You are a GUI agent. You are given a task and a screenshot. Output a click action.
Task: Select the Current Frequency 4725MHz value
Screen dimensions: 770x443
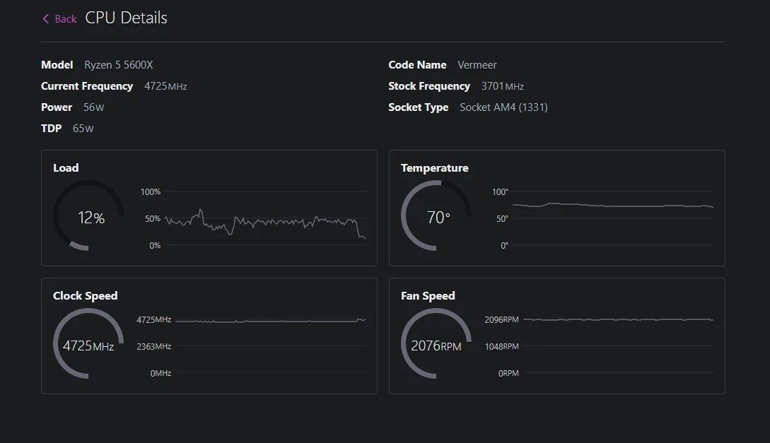point(165,86)
